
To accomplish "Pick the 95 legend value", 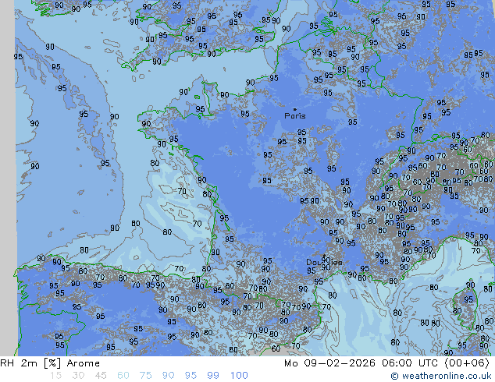I will (x=191, y=376).
